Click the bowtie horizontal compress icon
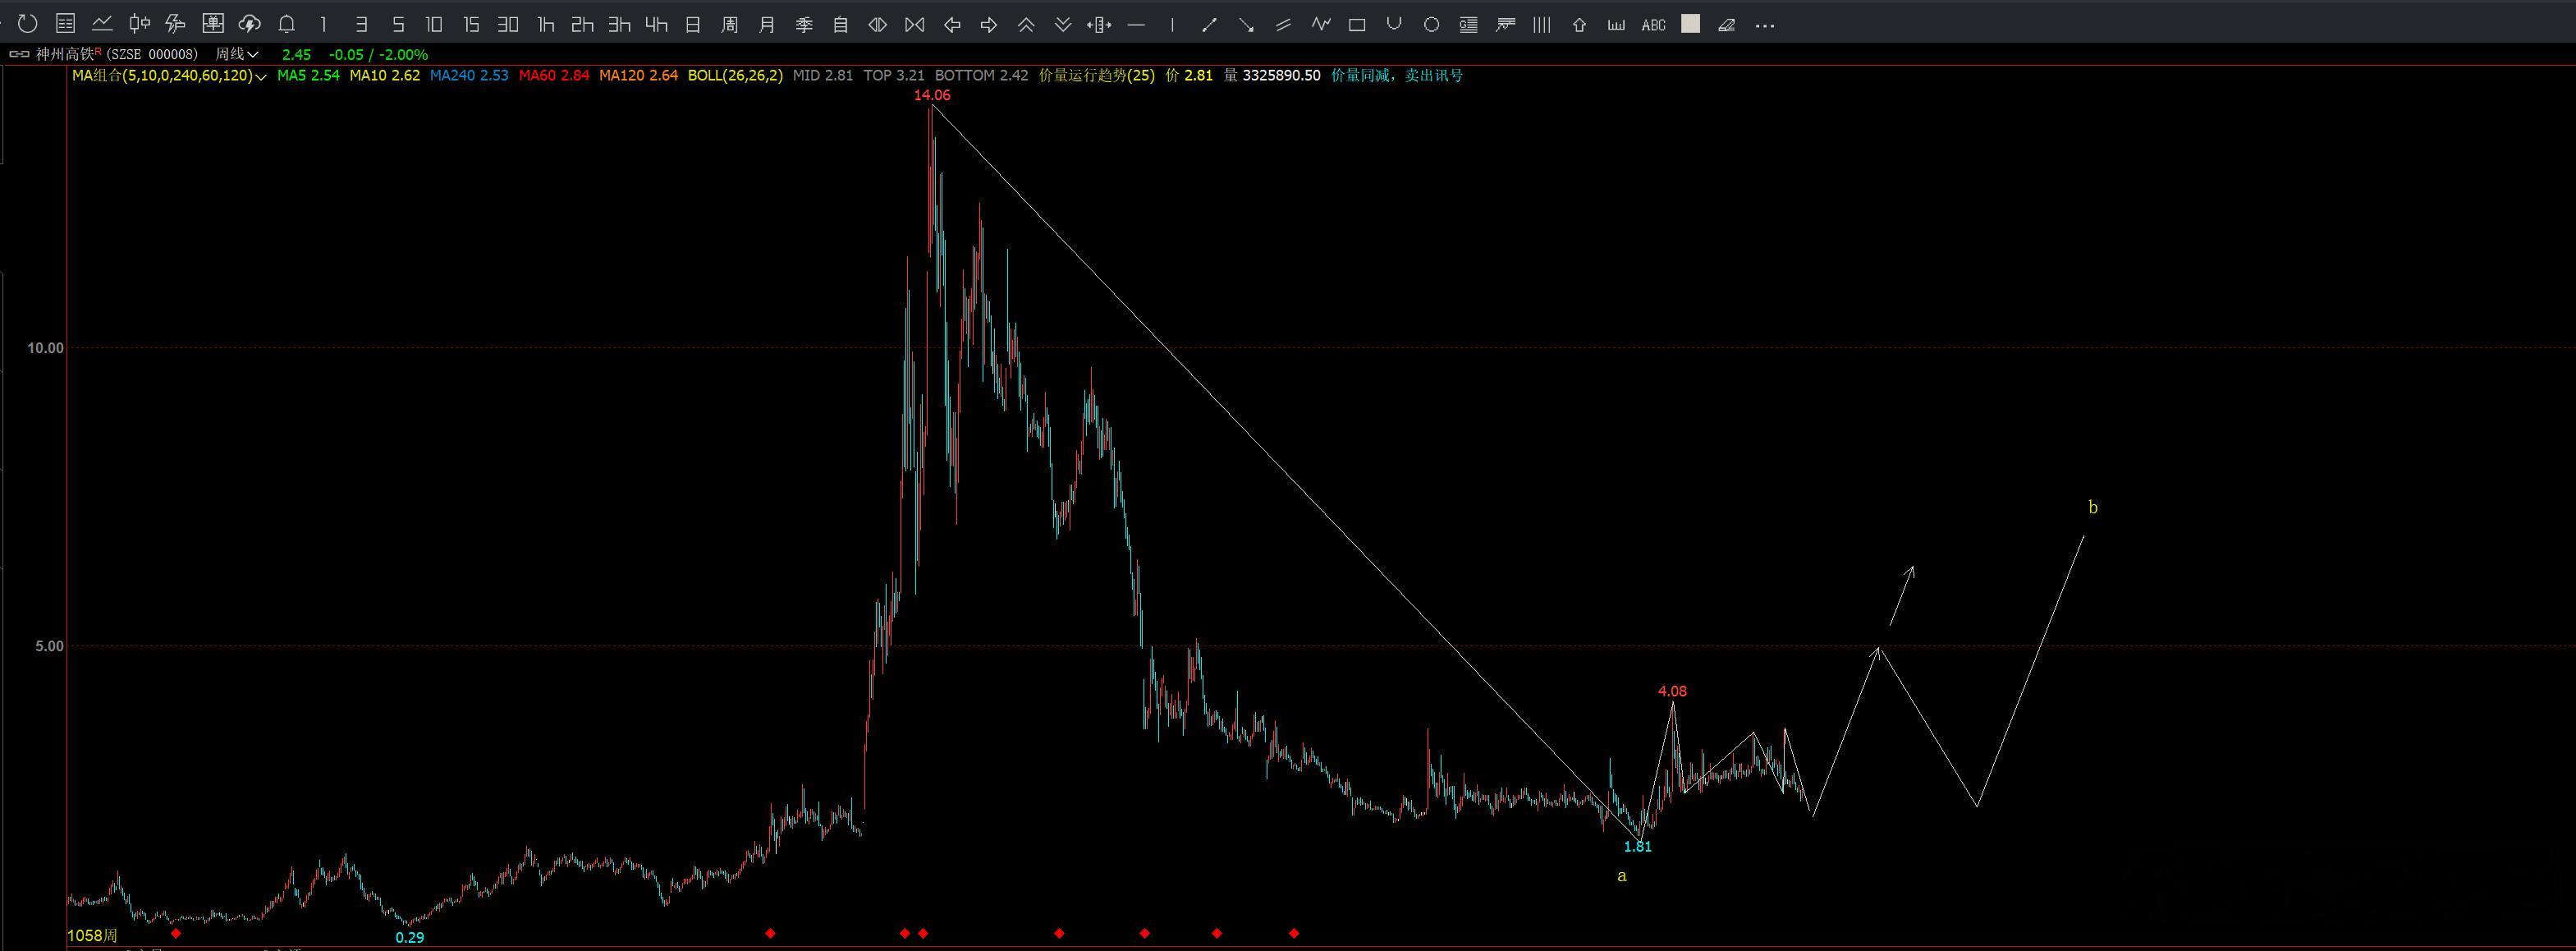The height and width of the screenshot is (951, 2576). [915, 25]
